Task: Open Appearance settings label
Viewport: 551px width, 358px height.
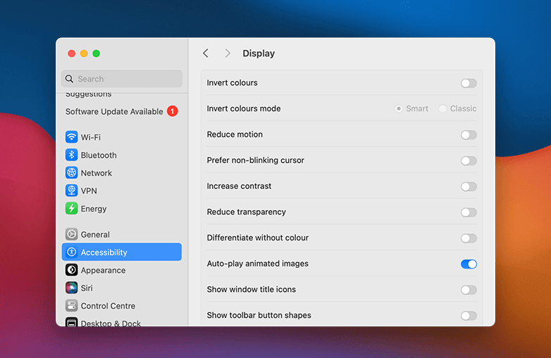Action: (103, 271)
